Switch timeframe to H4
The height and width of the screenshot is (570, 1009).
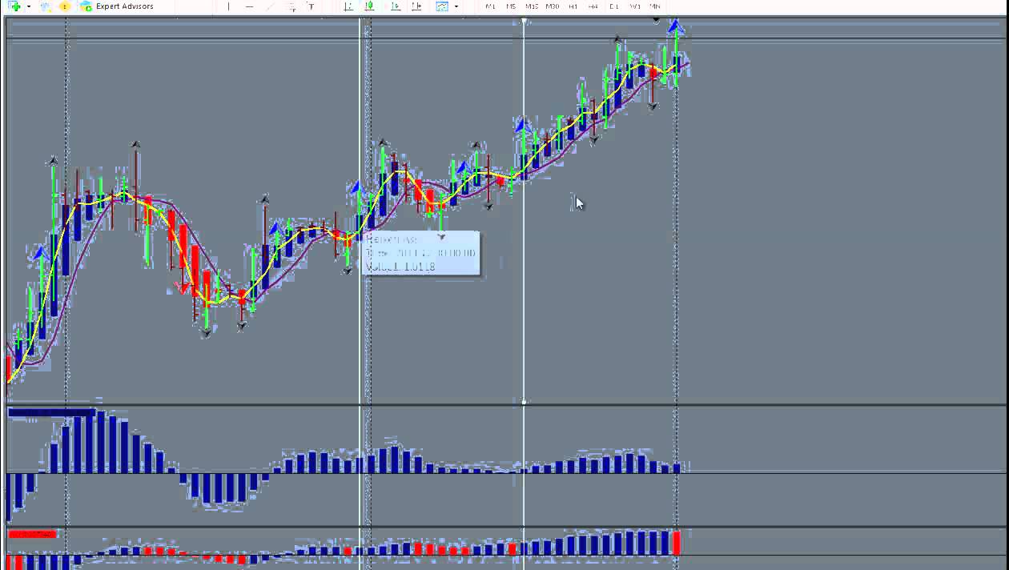click(593, 6)
